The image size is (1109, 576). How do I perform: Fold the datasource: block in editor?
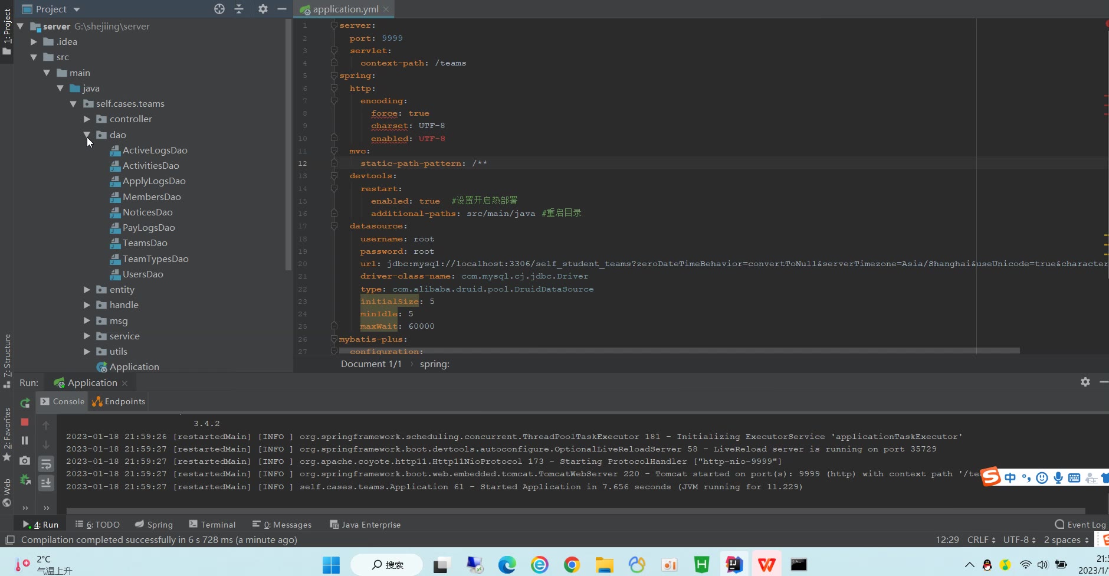[x=334, y=226]
